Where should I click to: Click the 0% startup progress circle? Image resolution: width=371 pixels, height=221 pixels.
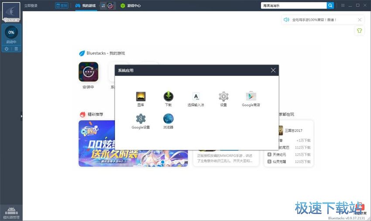[11, 32]
